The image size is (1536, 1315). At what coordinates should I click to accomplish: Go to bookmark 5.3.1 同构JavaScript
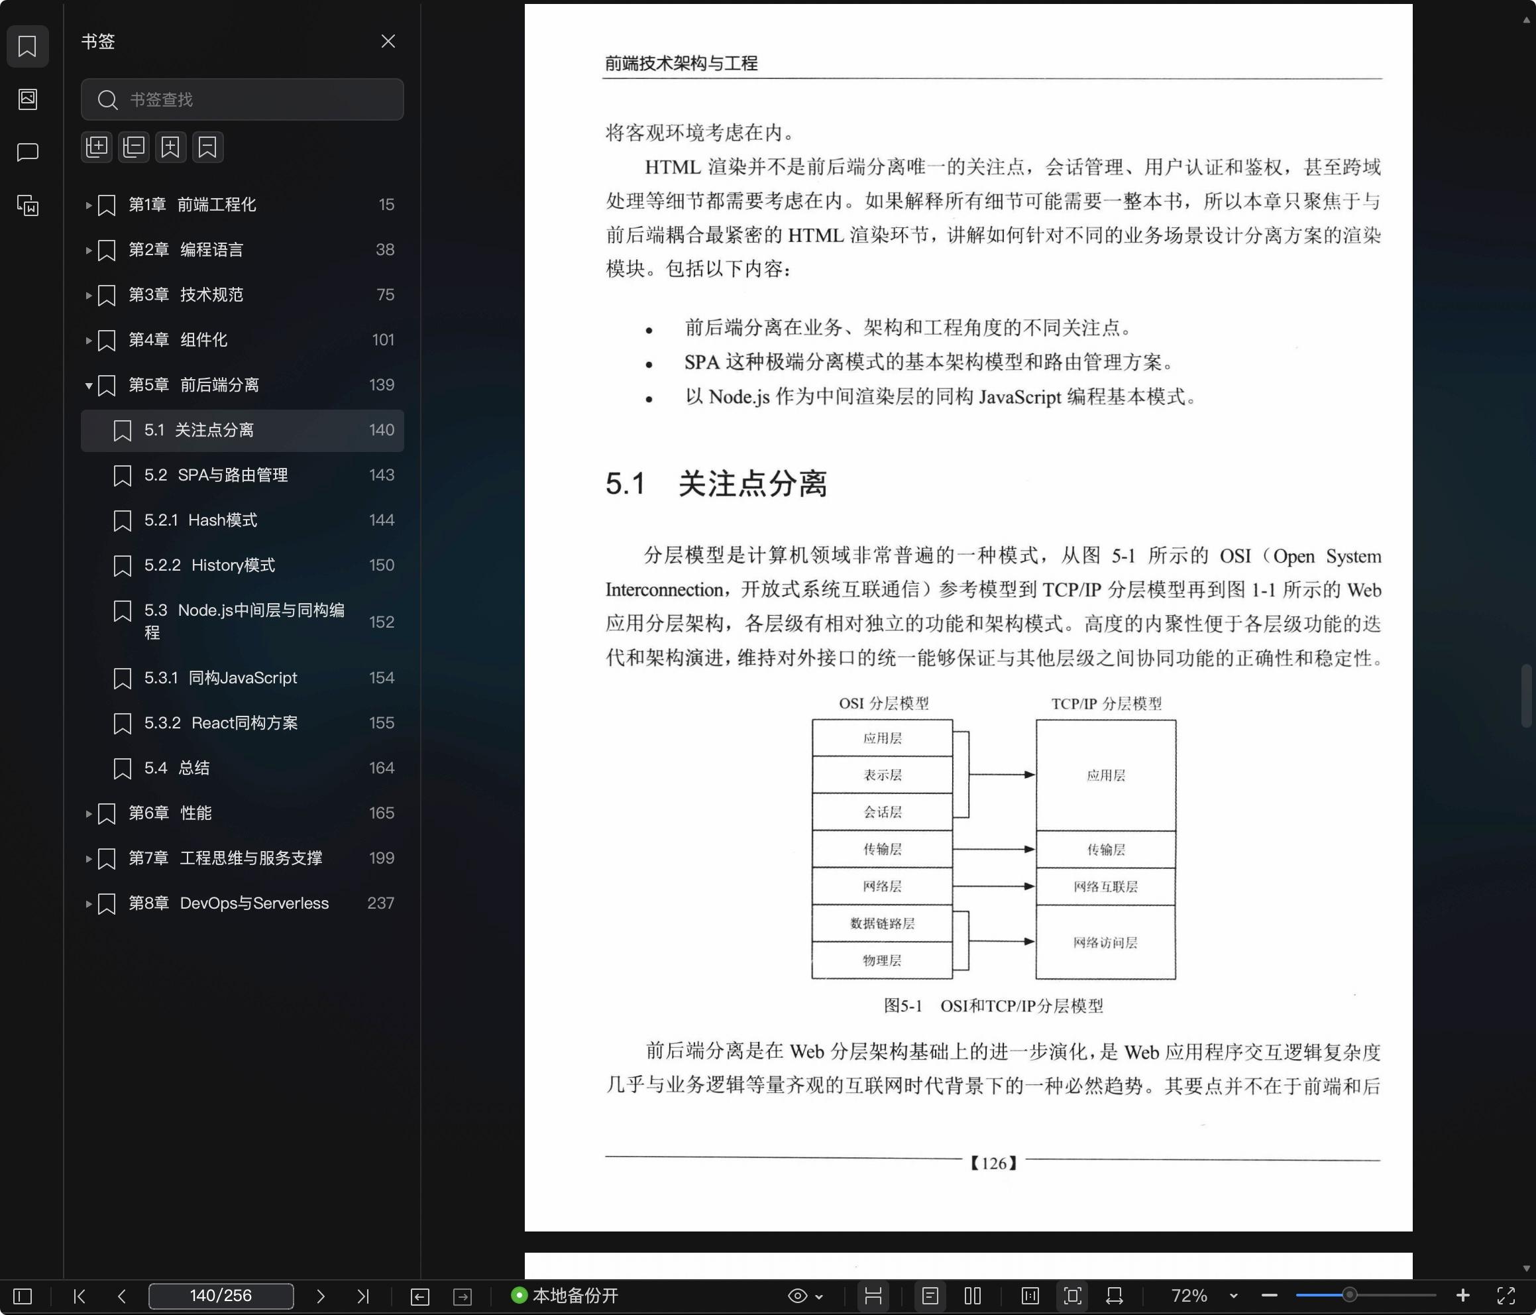pos(243,678)
